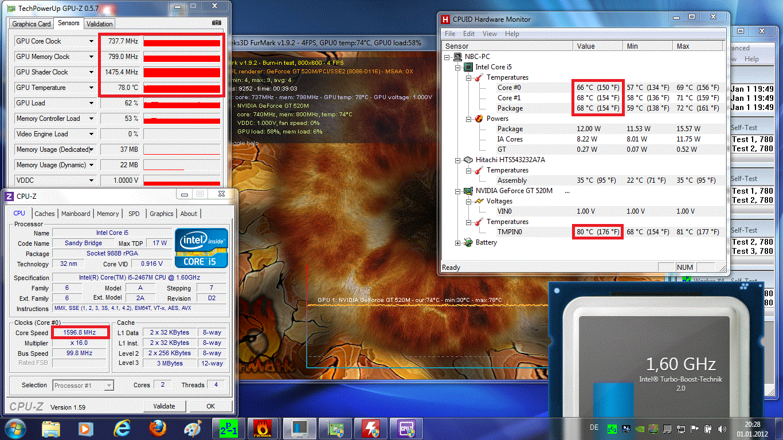Click the Max column header in HWMonitor
Viewport: 783px width, 440px height.
coord(698,46)
